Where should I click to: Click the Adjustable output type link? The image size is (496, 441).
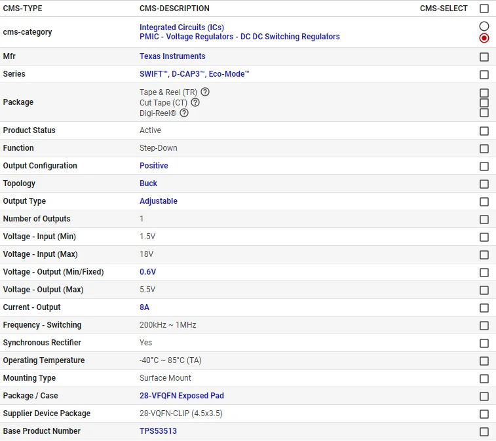pyautogui.click(x=159, y=201)
